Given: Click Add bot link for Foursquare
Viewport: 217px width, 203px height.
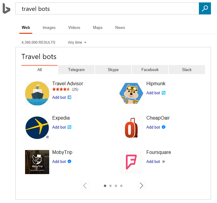Looking at the screenshot, I should coord(153,161).
